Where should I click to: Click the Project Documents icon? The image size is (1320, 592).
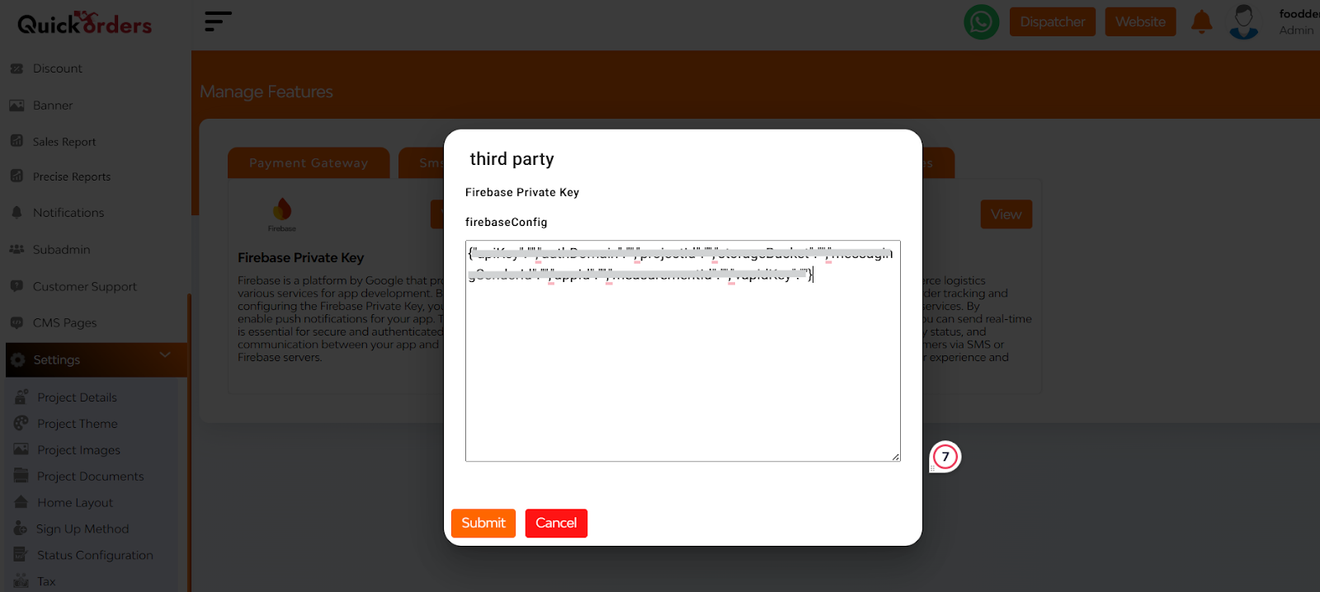point(21,476)
